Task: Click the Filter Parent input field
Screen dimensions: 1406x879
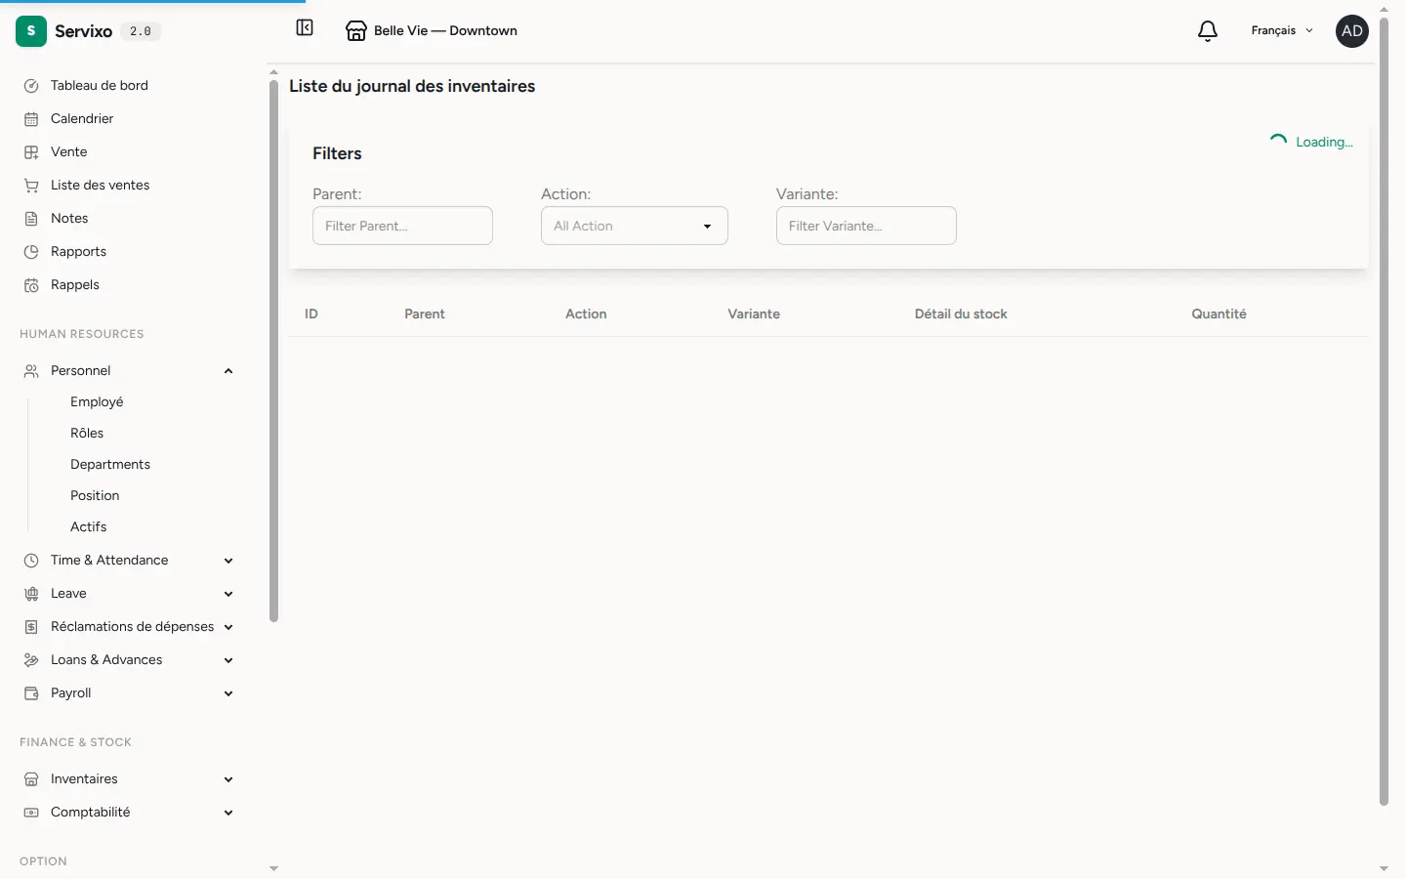Action: click(x=402, y=226)
